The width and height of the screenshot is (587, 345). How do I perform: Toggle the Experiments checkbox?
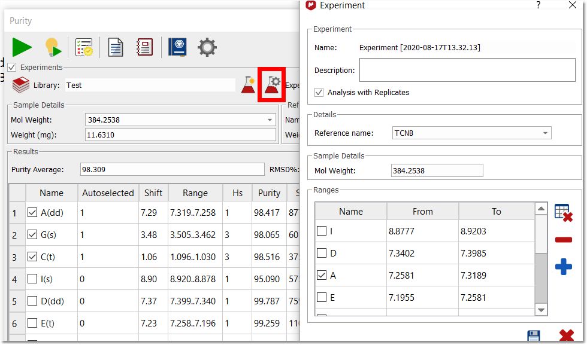pyautogui.click(x=12, y=68)
